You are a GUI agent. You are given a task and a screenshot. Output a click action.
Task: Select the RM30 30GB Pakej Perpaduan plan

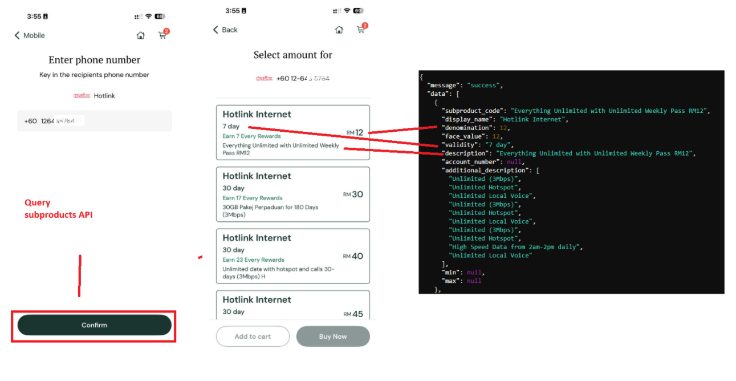[x=292, y=194]
